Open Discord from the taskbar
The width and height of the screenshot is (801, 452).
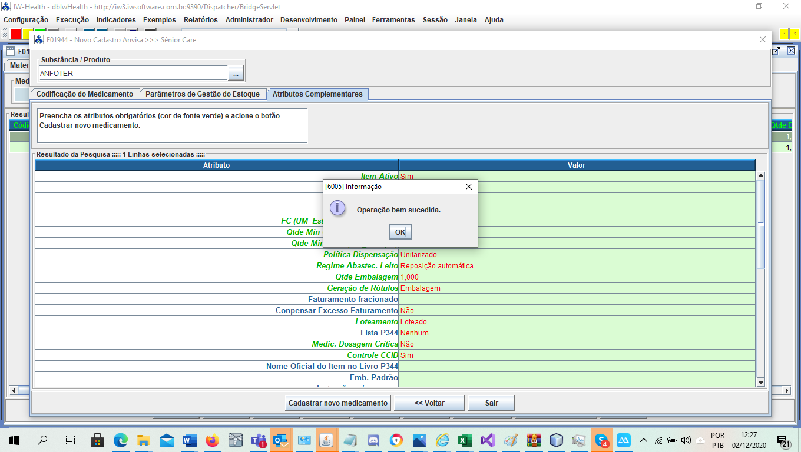click(373, 440)
